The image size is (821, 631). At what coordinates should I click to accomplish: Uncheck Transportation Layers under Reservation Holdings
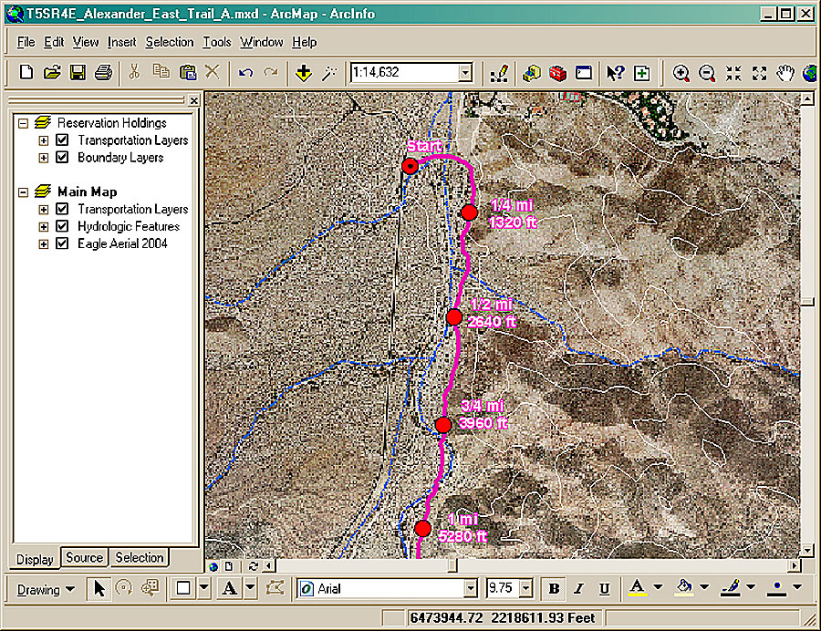(62, 140)
